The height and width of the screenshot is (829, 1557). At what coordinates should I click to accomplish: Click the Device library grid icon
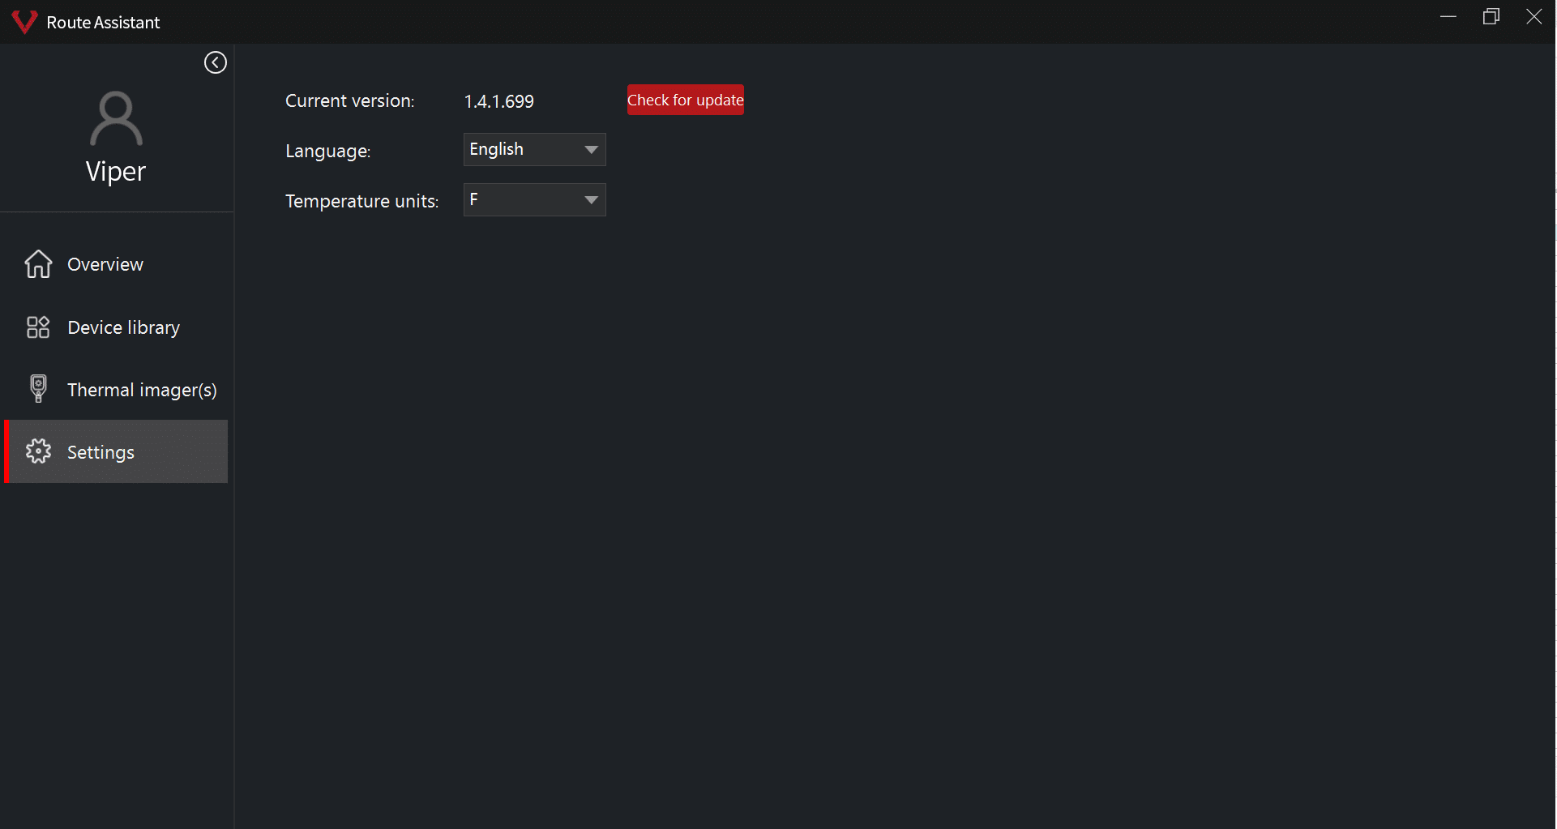tap(38, 327)
